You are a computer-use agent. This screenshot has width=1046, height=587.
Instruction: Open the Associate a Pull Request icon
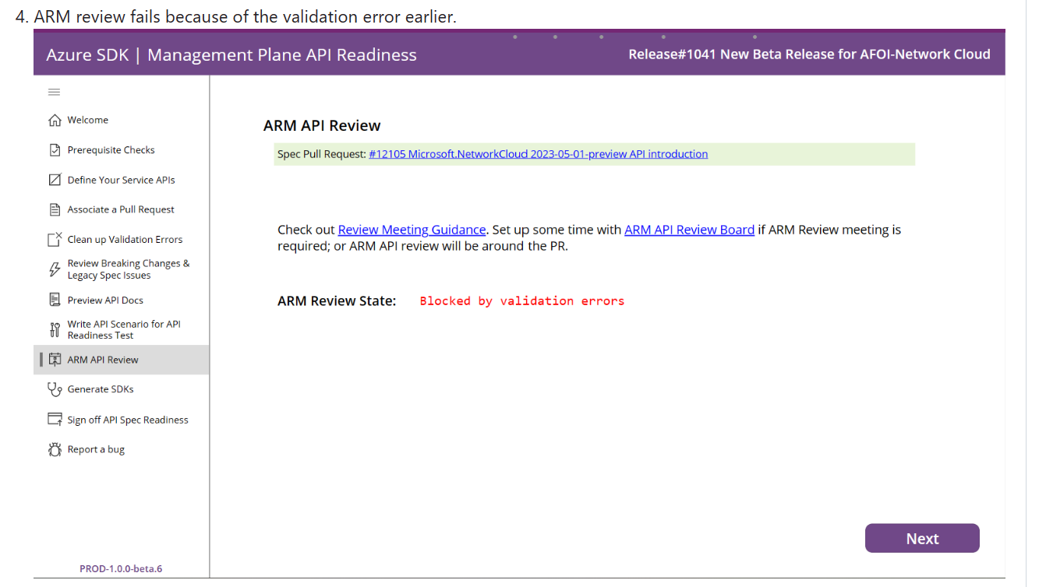(x=54, y=209)
